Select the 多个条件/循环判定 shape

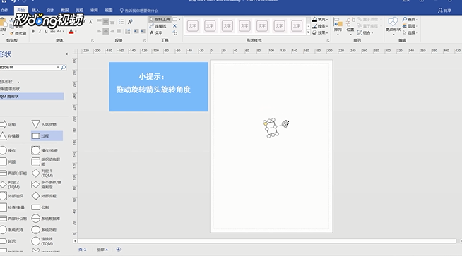47,185
